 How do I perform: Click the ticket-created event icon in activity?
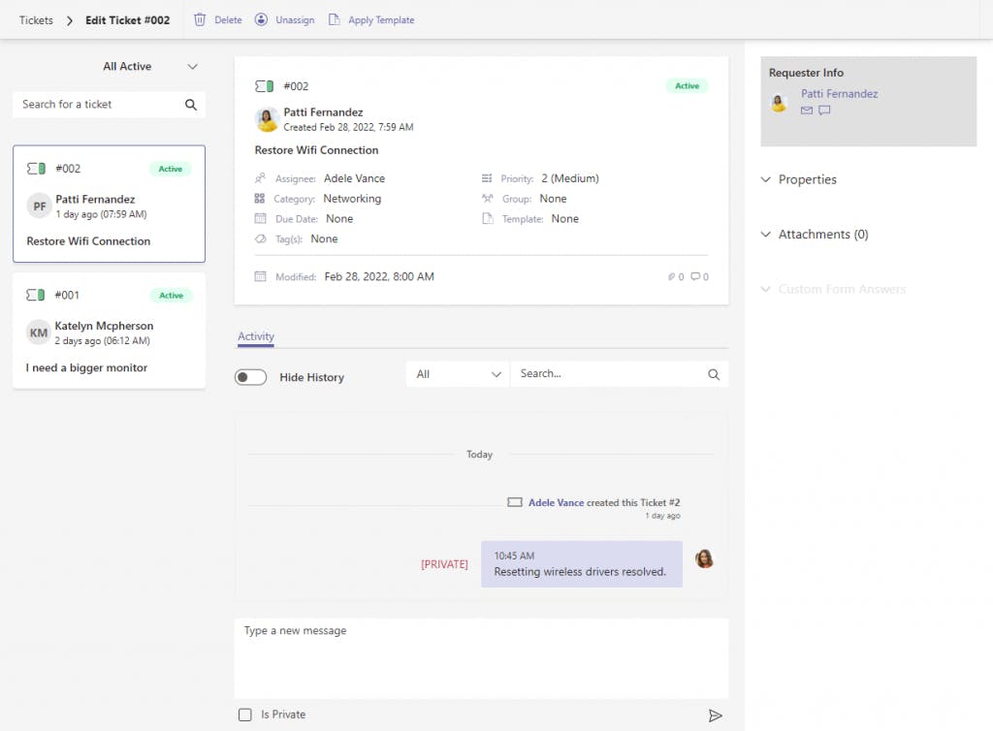[515, 502]
